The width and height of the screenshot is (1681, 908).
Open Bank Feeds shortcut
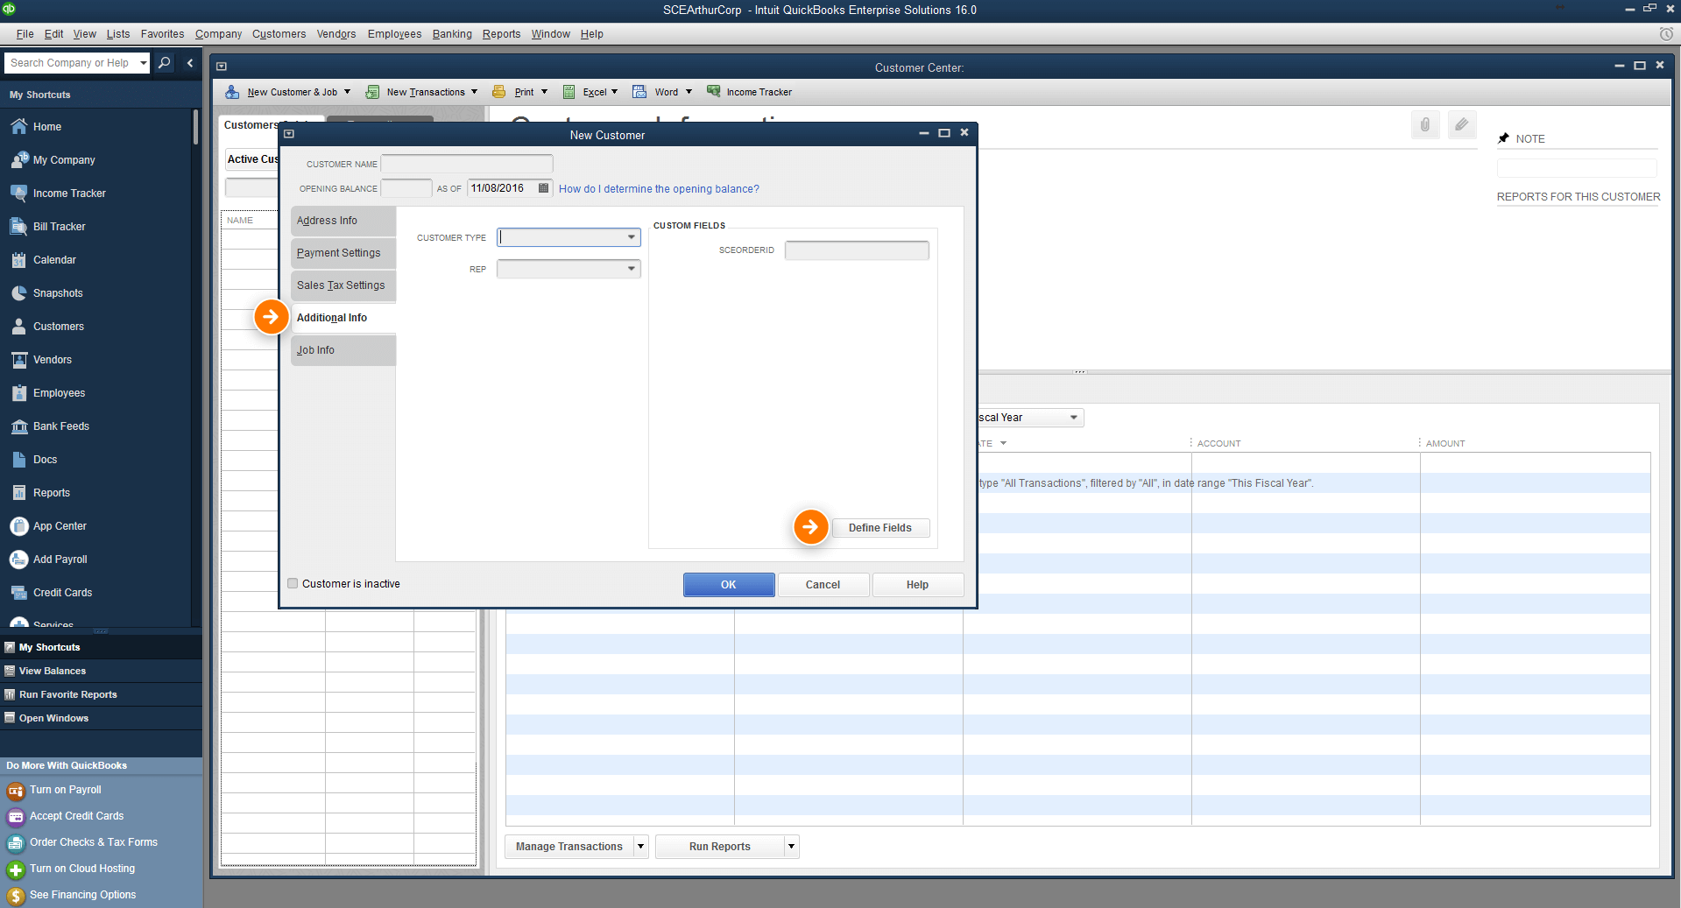(60, 426)
